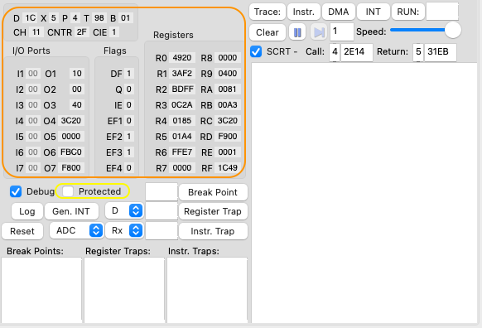The height and width of the screenshot is (328, 482).
Task: Click the O1 output port value 10
Action: point(77,74)
